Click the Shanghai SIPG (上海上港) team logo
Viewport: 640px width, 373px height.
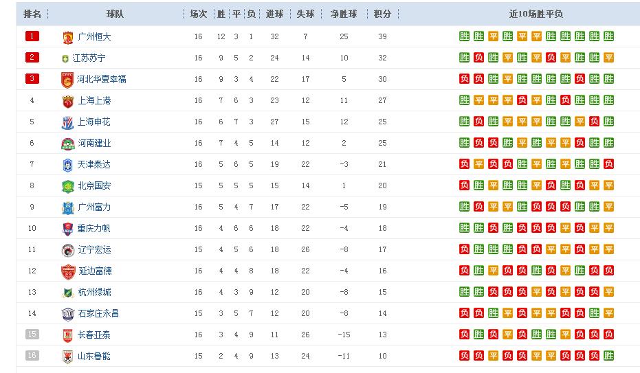pyautogui.click(x=67, y=101)
